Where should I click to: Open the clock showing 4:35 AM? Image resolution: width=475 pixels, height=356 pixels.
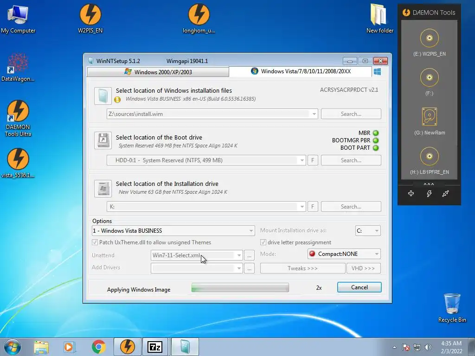[451, 347]
